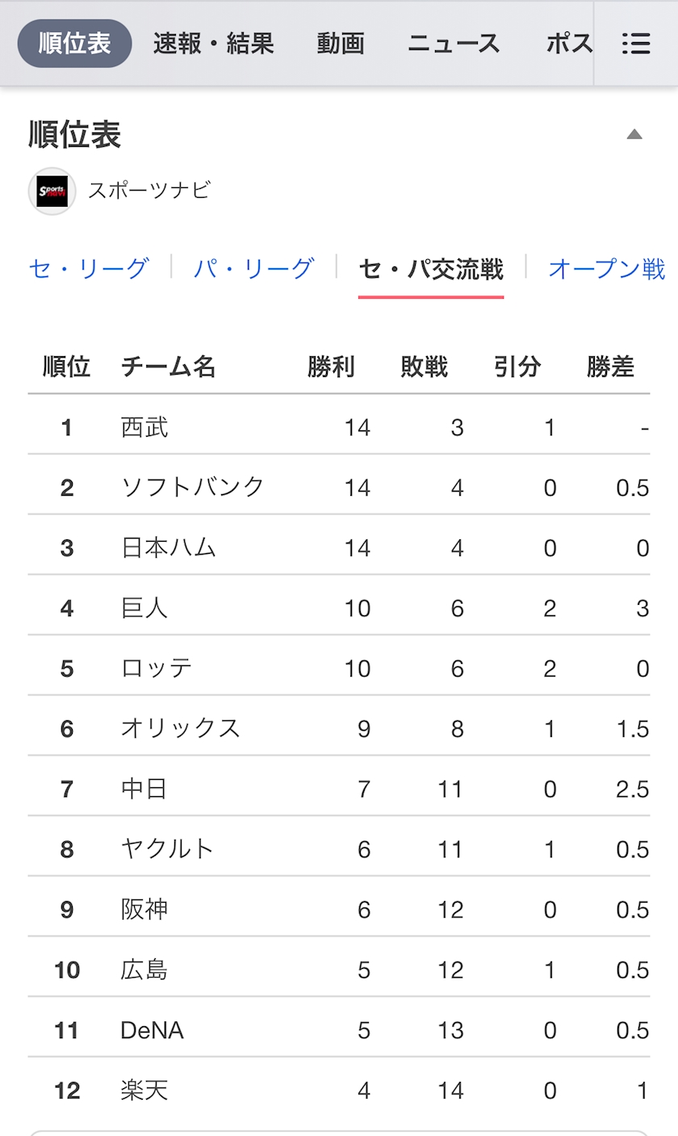Click the オリックス team name
Viewport: 678px width, 1136px height.
click(181, 728)
